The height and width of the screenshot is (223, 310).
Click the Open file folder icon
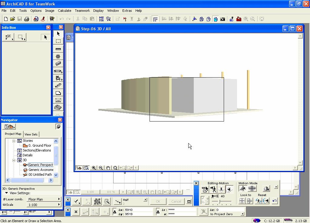(x=12, y=19)
